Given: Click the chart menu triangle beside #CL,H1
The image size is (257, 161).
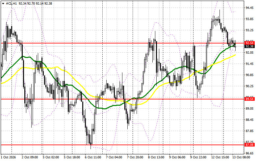Looking at the screenshot, I should click(3, 4).
